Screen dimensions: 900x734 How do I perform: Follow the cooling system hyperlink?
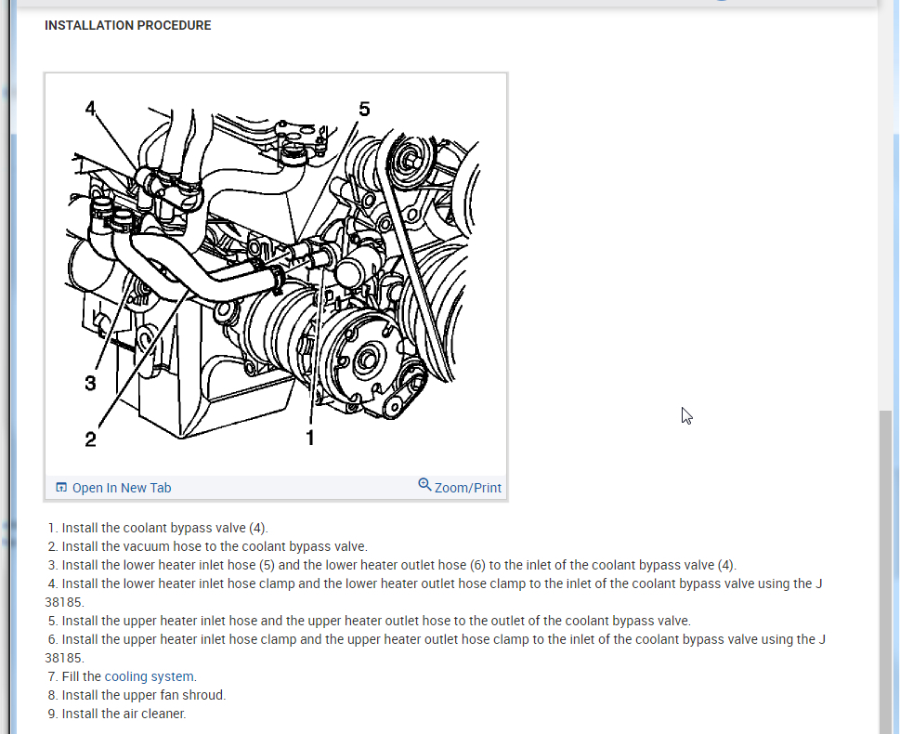[x=150, y=676]
